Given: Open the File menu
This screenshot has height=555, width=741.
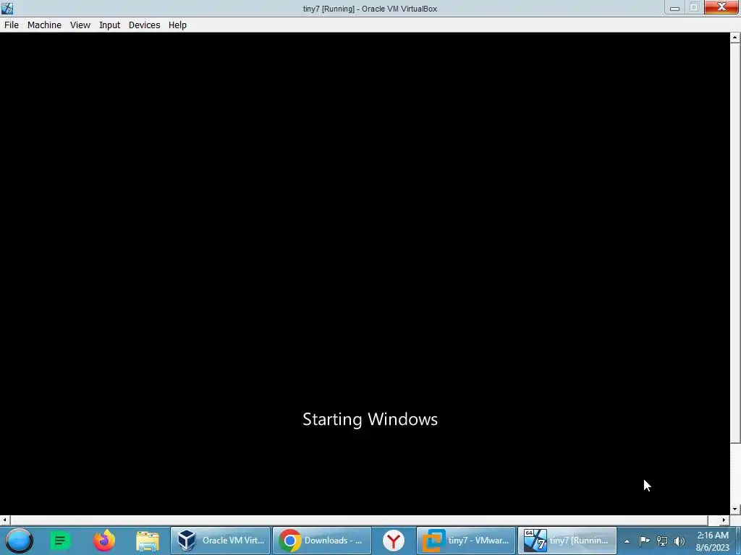Looking at the screenshot, I should pyautogui.click(x=12, y=25).
